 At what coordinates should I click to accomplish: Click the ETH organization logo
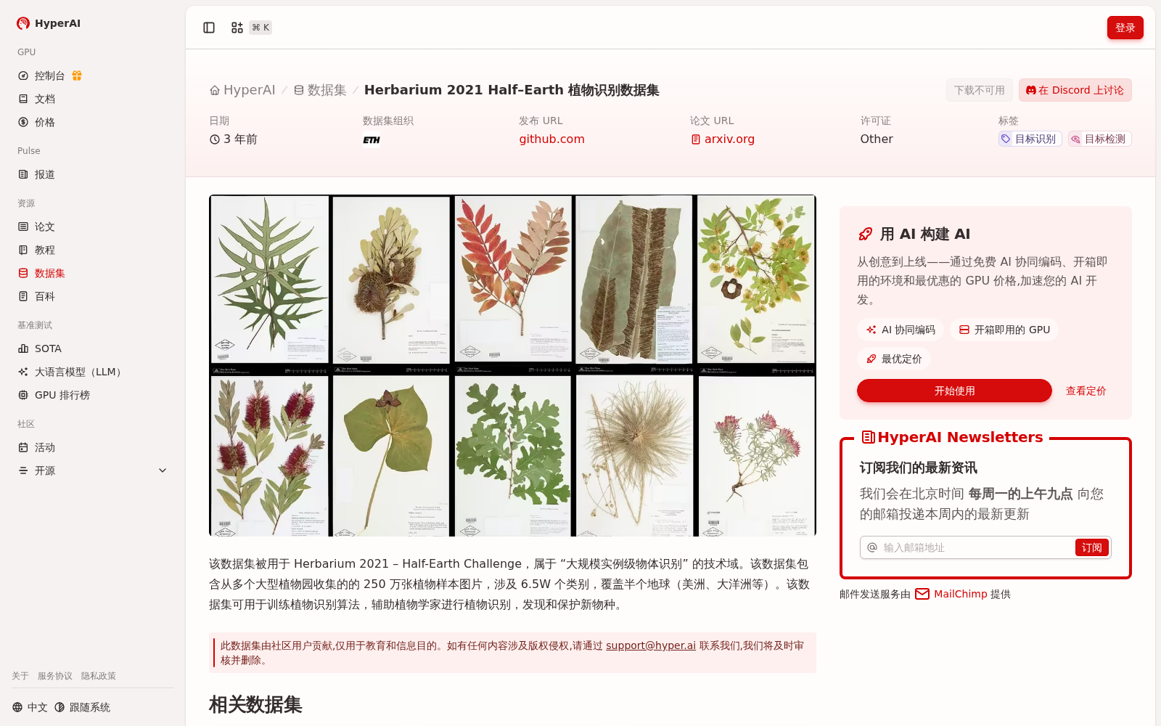point(372,139)
